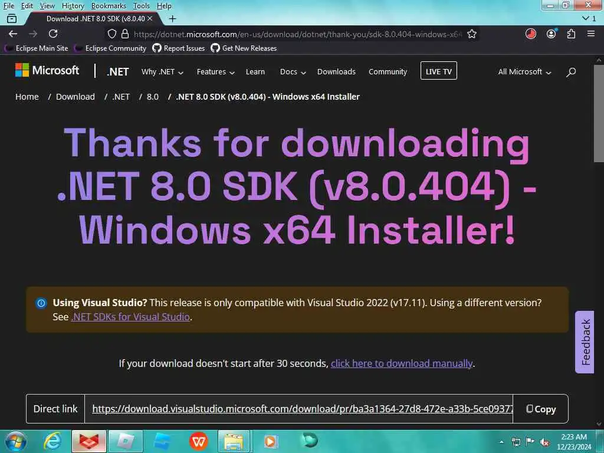Click here to download manually link
The height and width of the screenshot is (453, 604).
(401, 363)
